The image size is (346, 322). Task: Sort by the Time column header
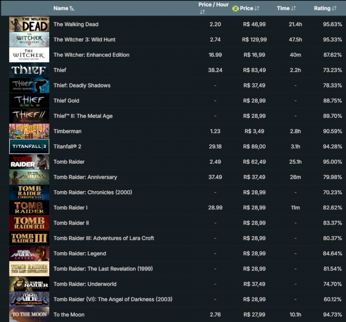(286, 8)
